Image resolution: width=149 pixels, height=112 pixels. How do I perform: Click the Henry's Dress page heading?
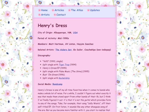(52, 25)
